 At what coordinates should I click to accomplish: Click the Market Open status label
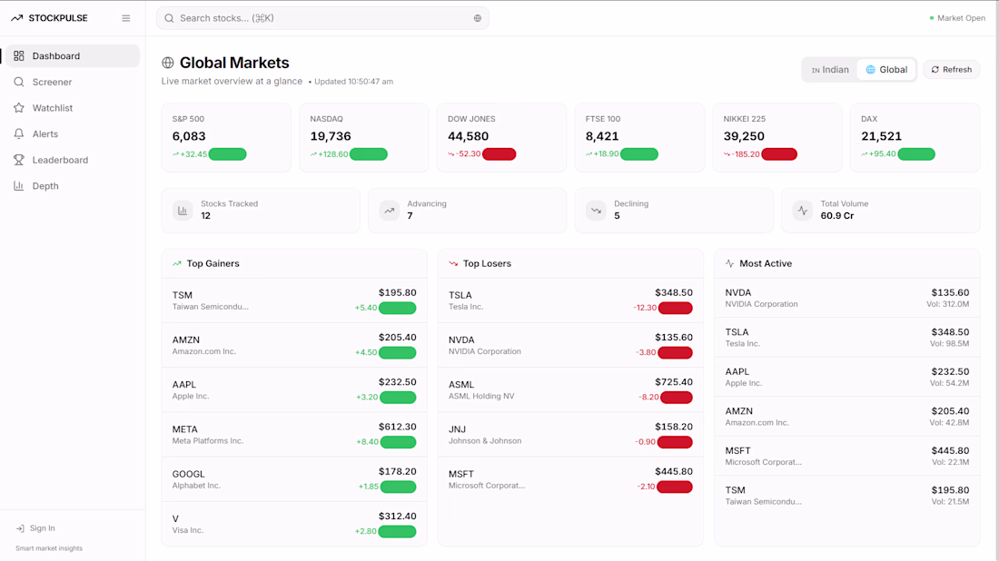(x=961, y=18)
